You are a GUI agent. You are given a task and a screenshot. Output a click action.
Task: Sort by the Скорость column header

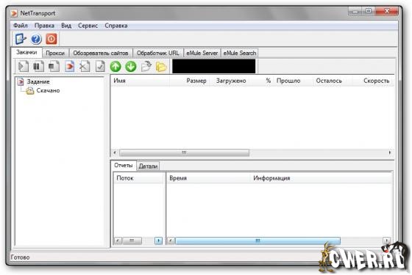pos(373,81)
